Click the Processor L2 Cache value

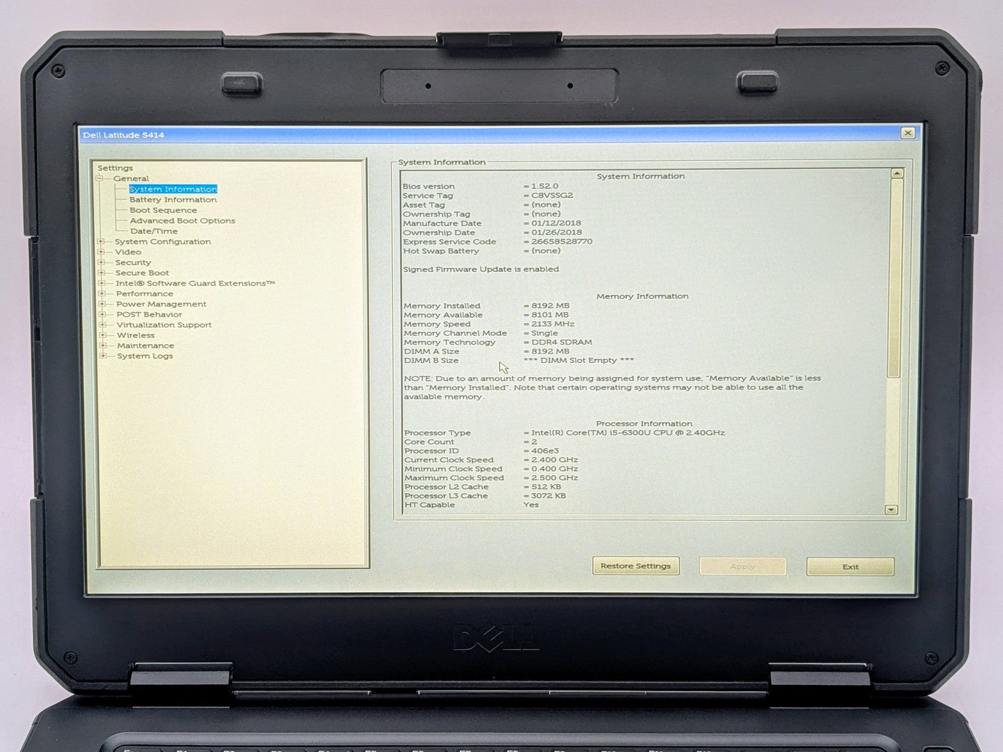[x=546, y=487]
